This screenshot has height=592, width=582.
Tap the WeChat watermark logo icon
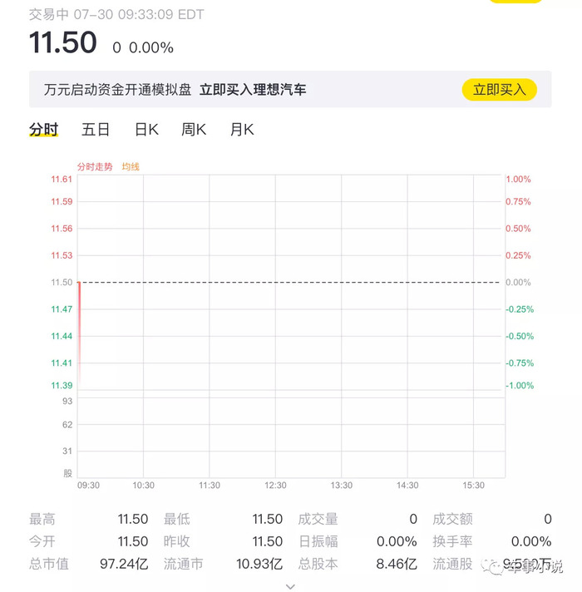491,566
